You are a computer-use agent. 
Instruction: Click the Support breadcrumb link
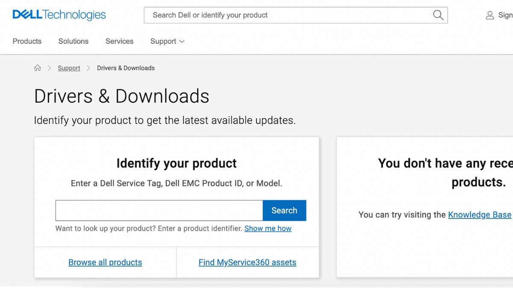pos(69,68)
